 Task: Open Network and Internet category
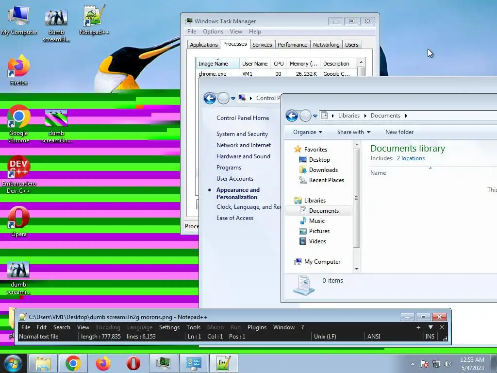(244, 145)
